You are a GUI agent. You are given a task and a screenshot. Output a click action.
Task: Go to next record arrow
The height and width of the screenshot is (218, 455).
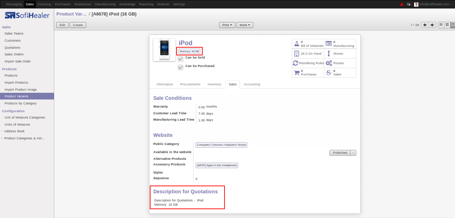point(432,25)
